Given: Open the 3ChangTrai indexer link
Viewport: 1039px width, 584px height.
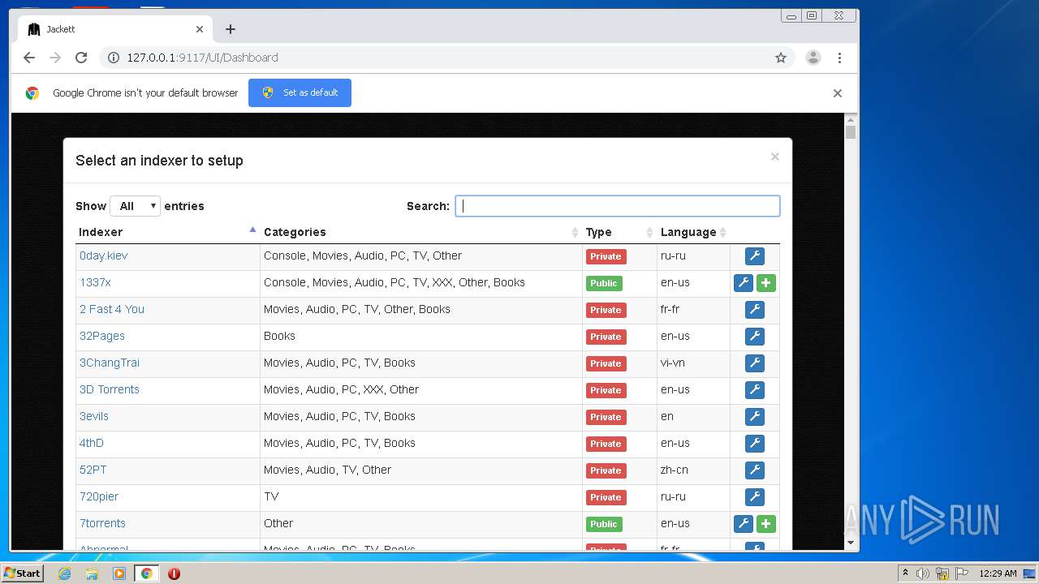Looking at the screenshot, I should click(x=110, y=363).
